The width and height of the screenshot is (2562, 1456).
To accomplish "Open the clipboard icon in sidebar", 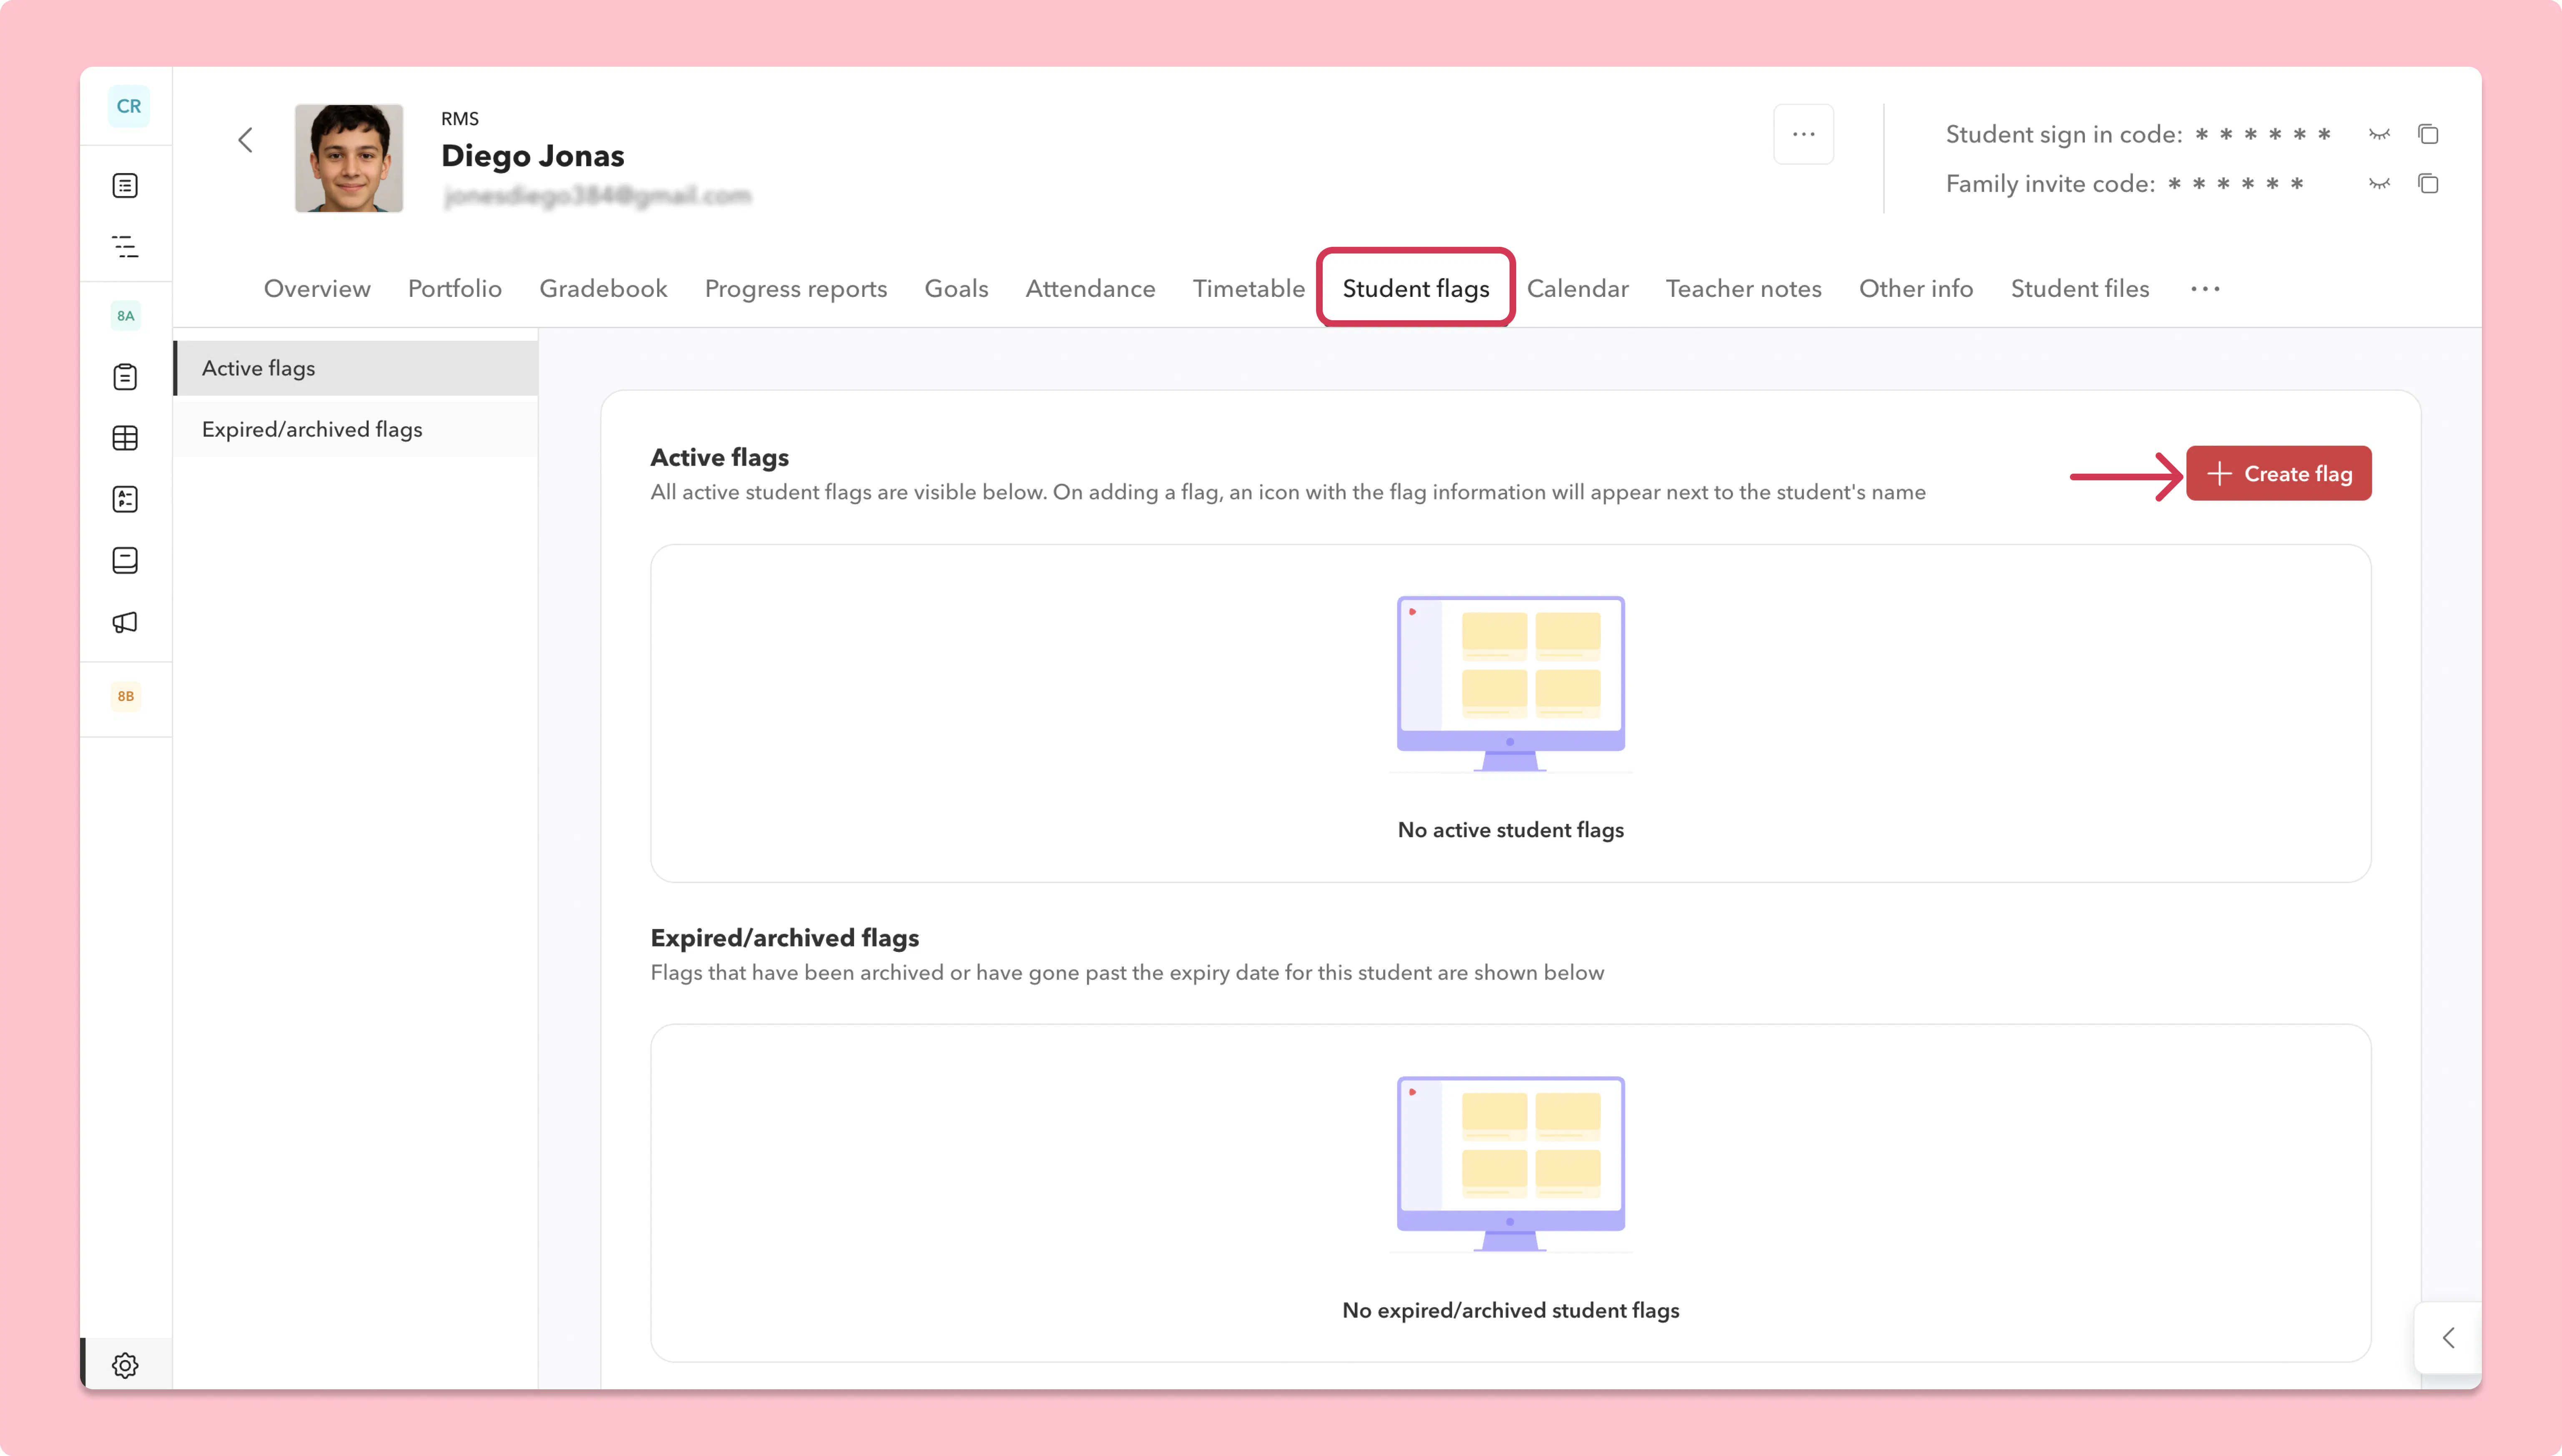I will pos(125,377).
